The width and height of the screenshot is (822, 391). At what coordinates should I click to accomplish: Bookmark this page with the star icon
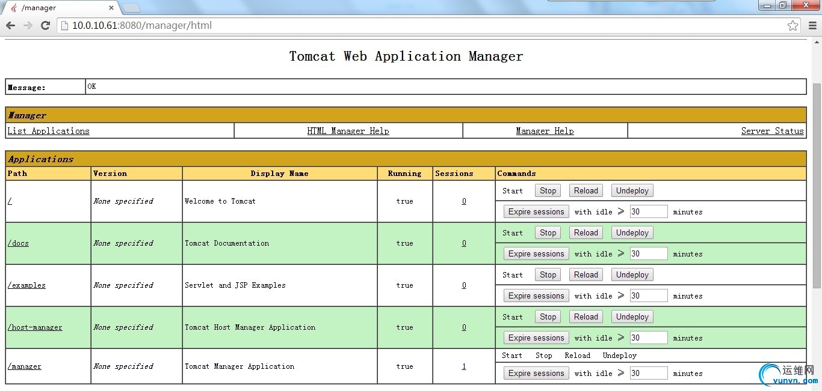(793, 25)
